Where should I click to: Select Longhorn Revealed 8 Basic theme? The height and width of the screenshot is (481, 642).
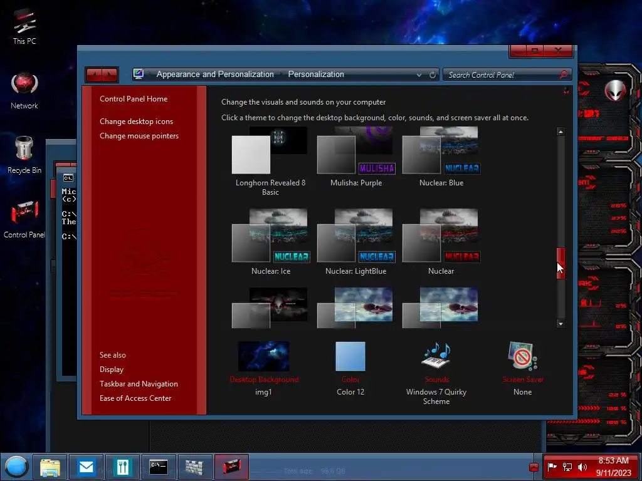click(270, 161)
